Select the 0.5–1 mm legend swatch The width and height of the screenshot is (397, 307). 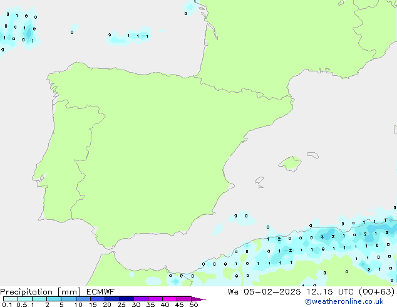25,299
